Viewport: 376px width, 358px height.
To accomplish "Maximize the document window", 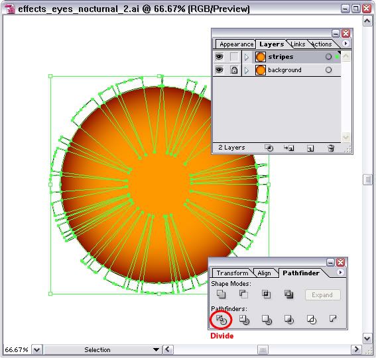I will 356,9.
